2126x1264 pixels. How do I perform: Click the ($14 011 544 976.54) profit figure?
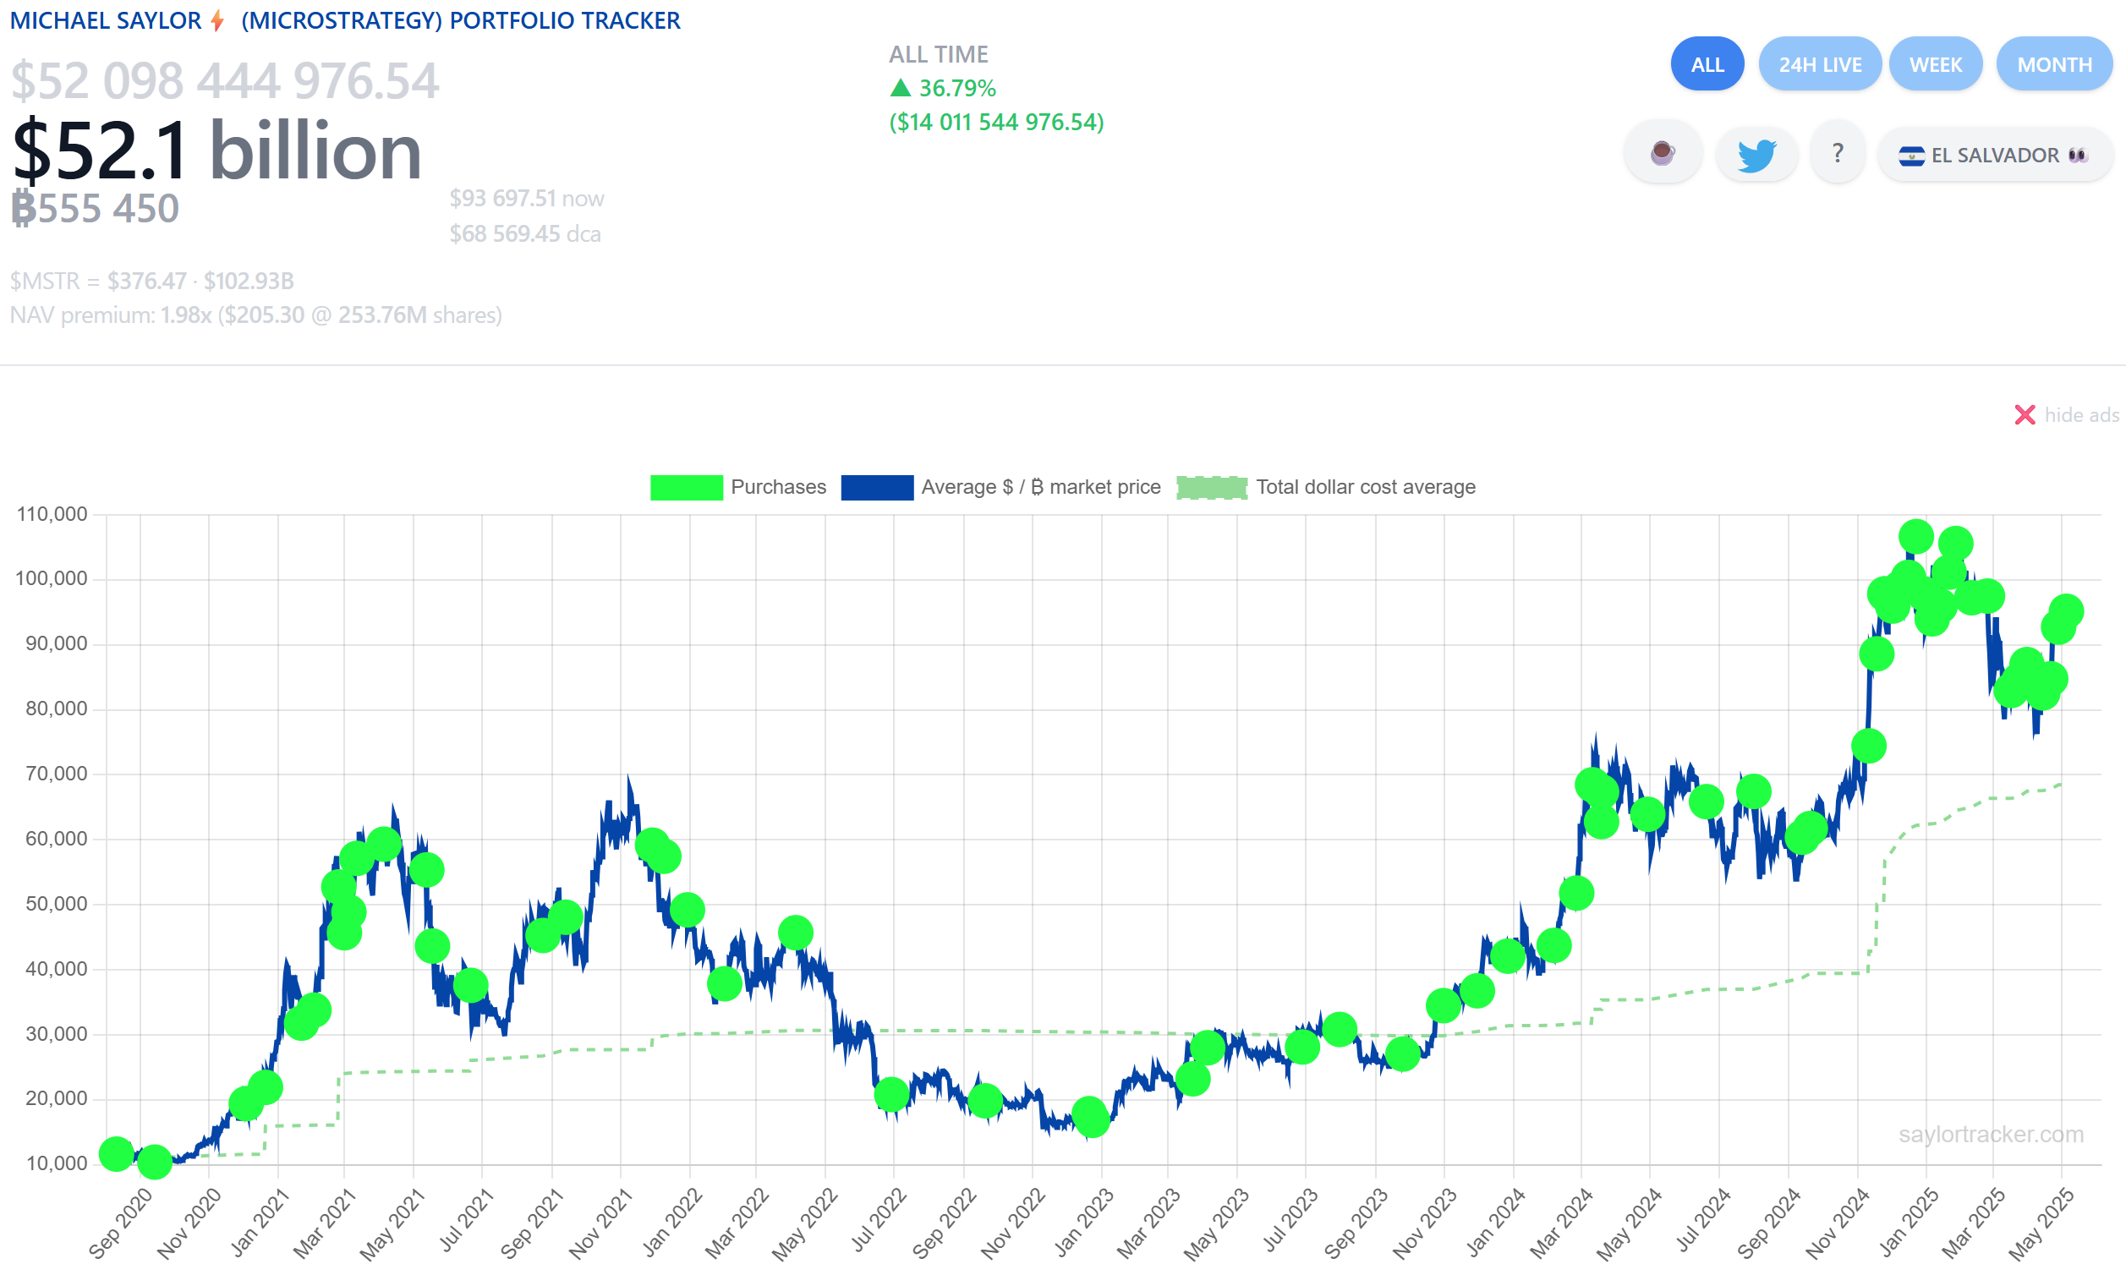pyautogui.click(x=995, y=122)
